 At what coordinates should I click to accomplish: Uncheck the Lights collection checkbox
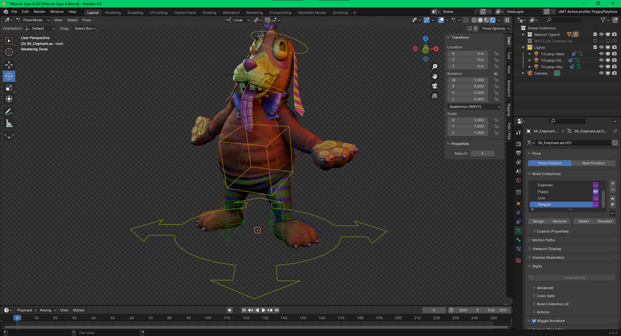[595, 48]
